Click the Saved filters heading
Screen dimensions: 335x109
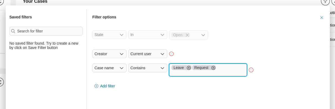tap(21, 17)
